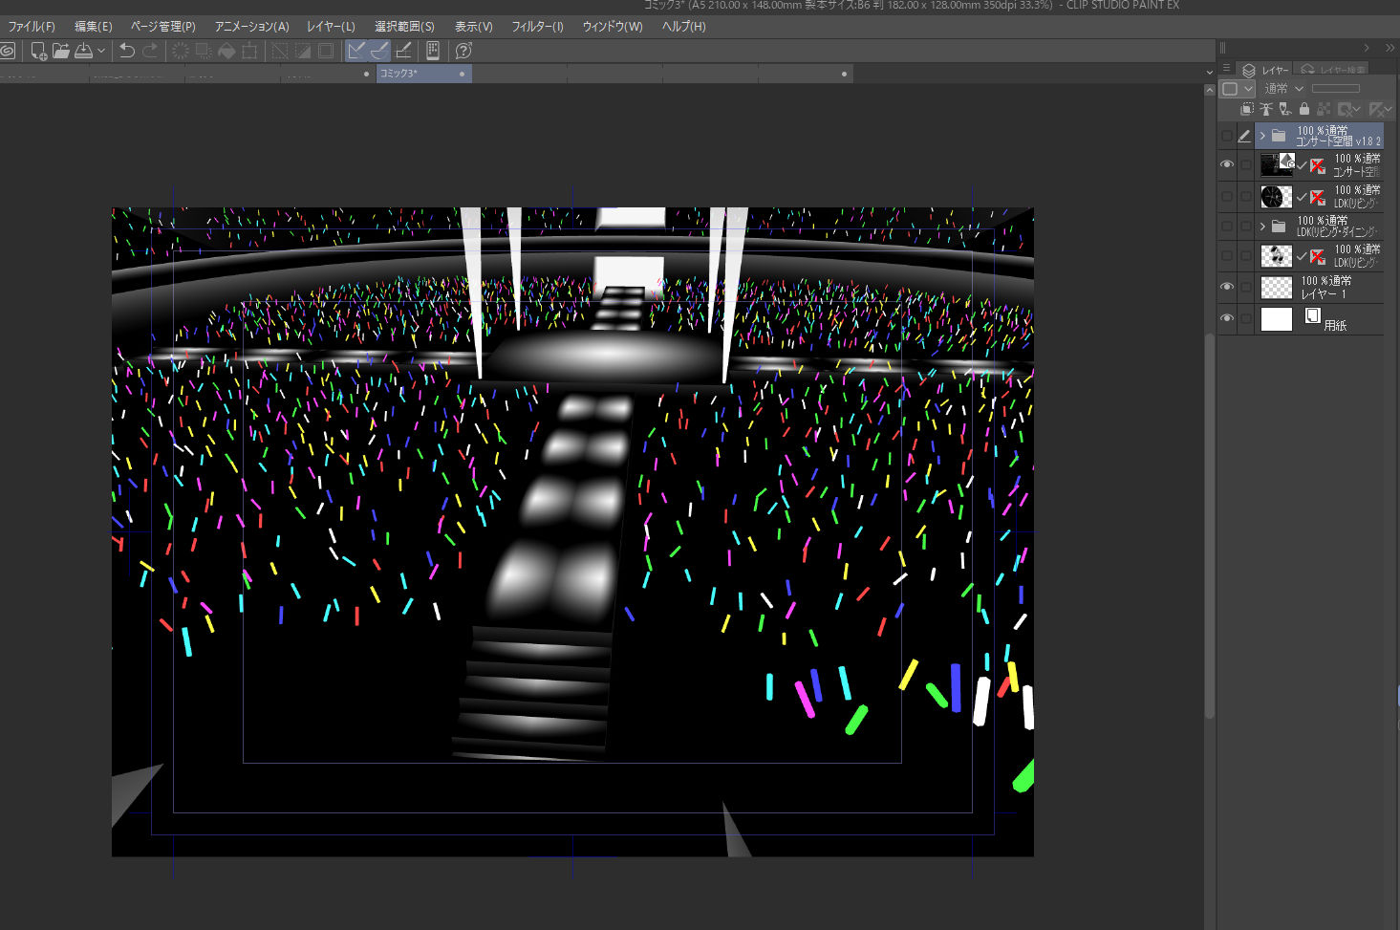Viewport: 1400px width, 930px height.
Task: Click the New file icon in toolbar
Action: (x=38, y=51)
